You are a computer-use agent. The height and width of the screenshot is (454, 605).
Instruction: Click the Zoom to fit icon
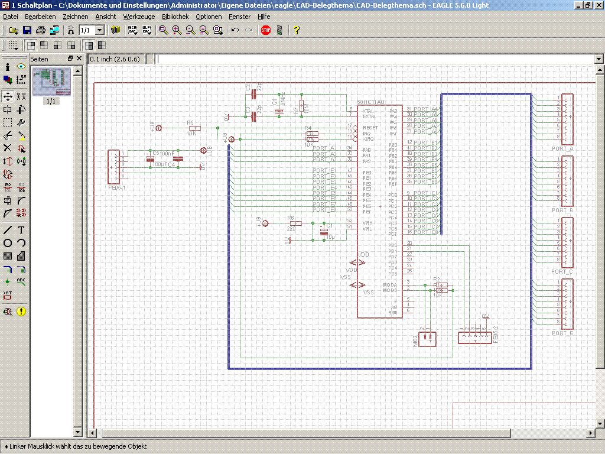pos(164,30)
